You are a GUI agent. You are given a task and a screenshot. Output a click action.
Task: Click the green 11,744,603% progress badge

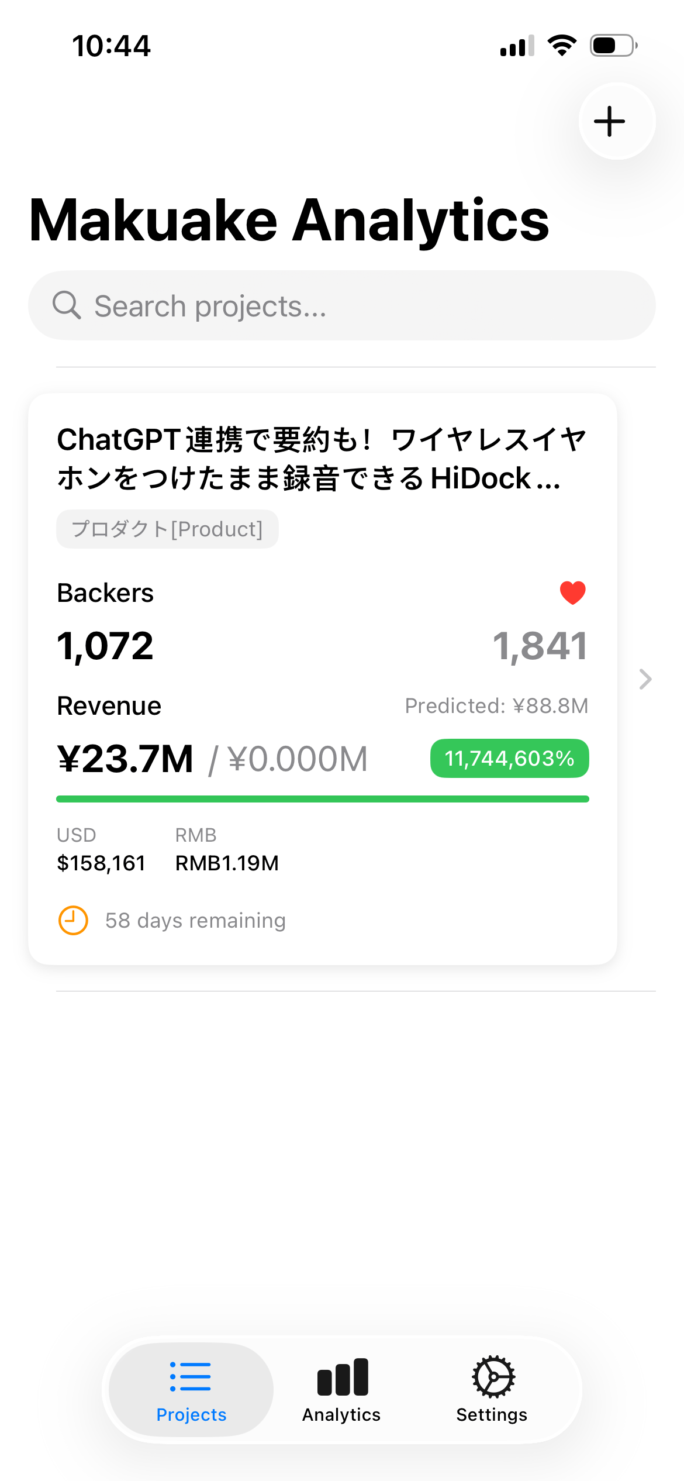click(509, 759)
